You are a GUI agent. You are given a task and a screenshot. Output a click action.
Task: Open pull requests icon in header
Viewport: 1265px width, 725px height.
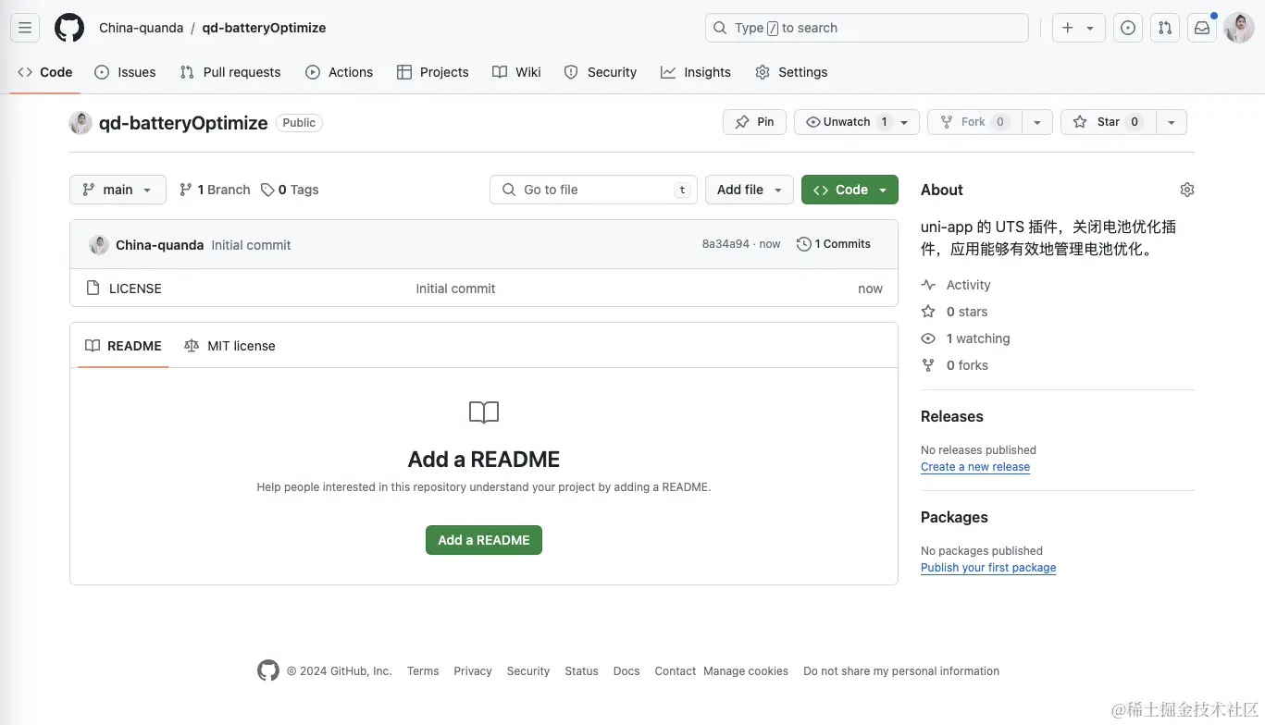coord(1165,28)
